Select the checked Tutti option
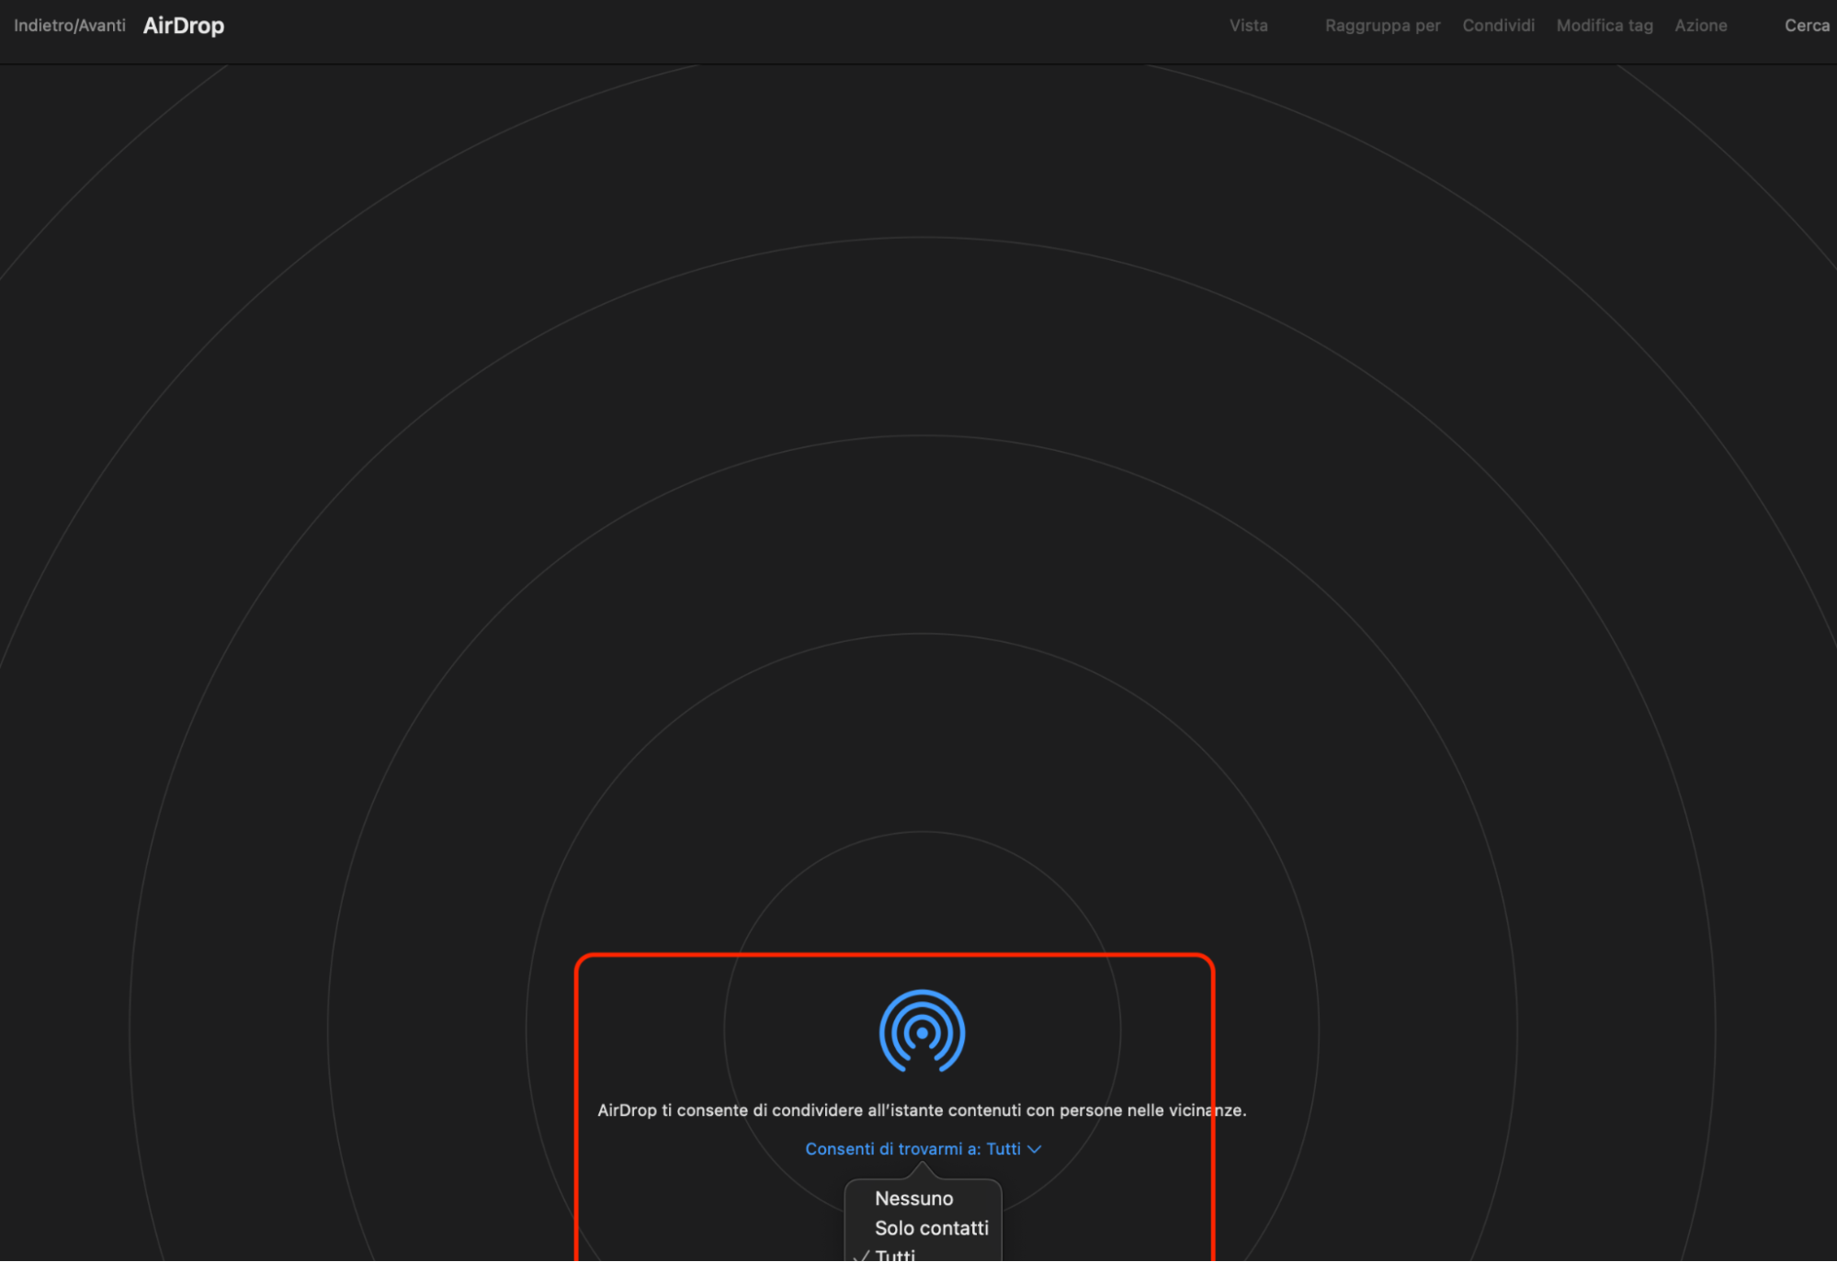 click(x=895, y=1255)
